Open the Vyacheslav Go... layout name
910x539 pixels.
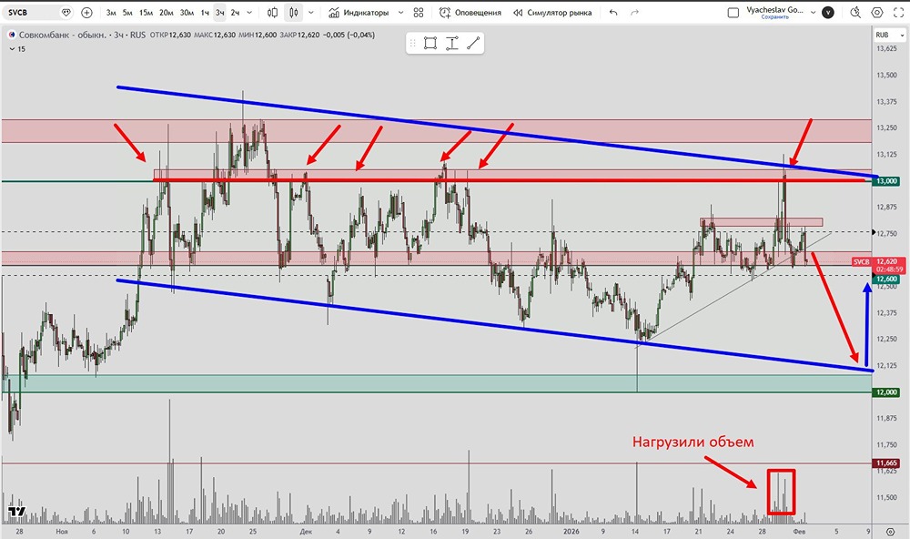click(x=774, y=10)
